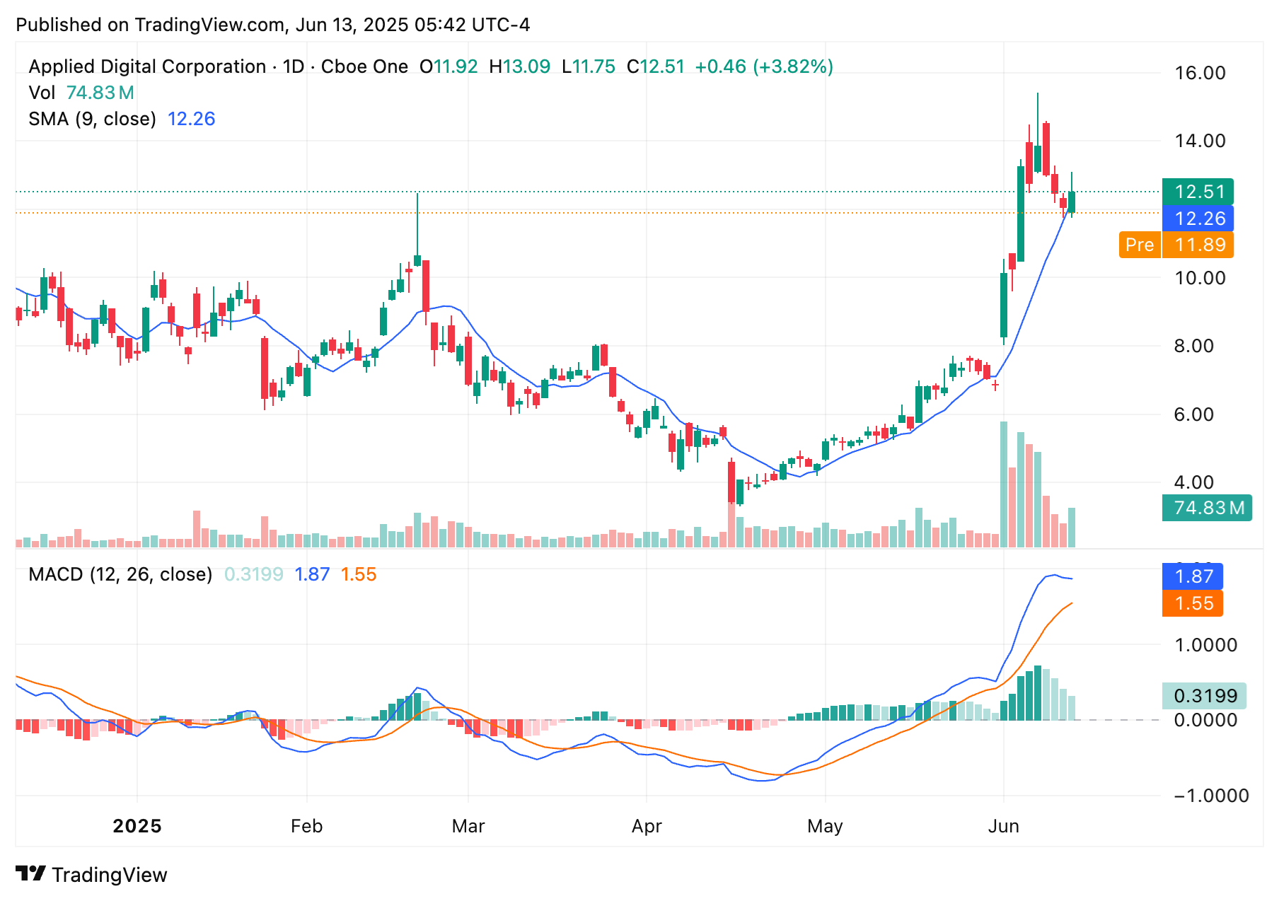The width and height of the screenshot is (1279, 901).
Task: Click the low value 'L11.75'
Action: (x=589, y=66)
